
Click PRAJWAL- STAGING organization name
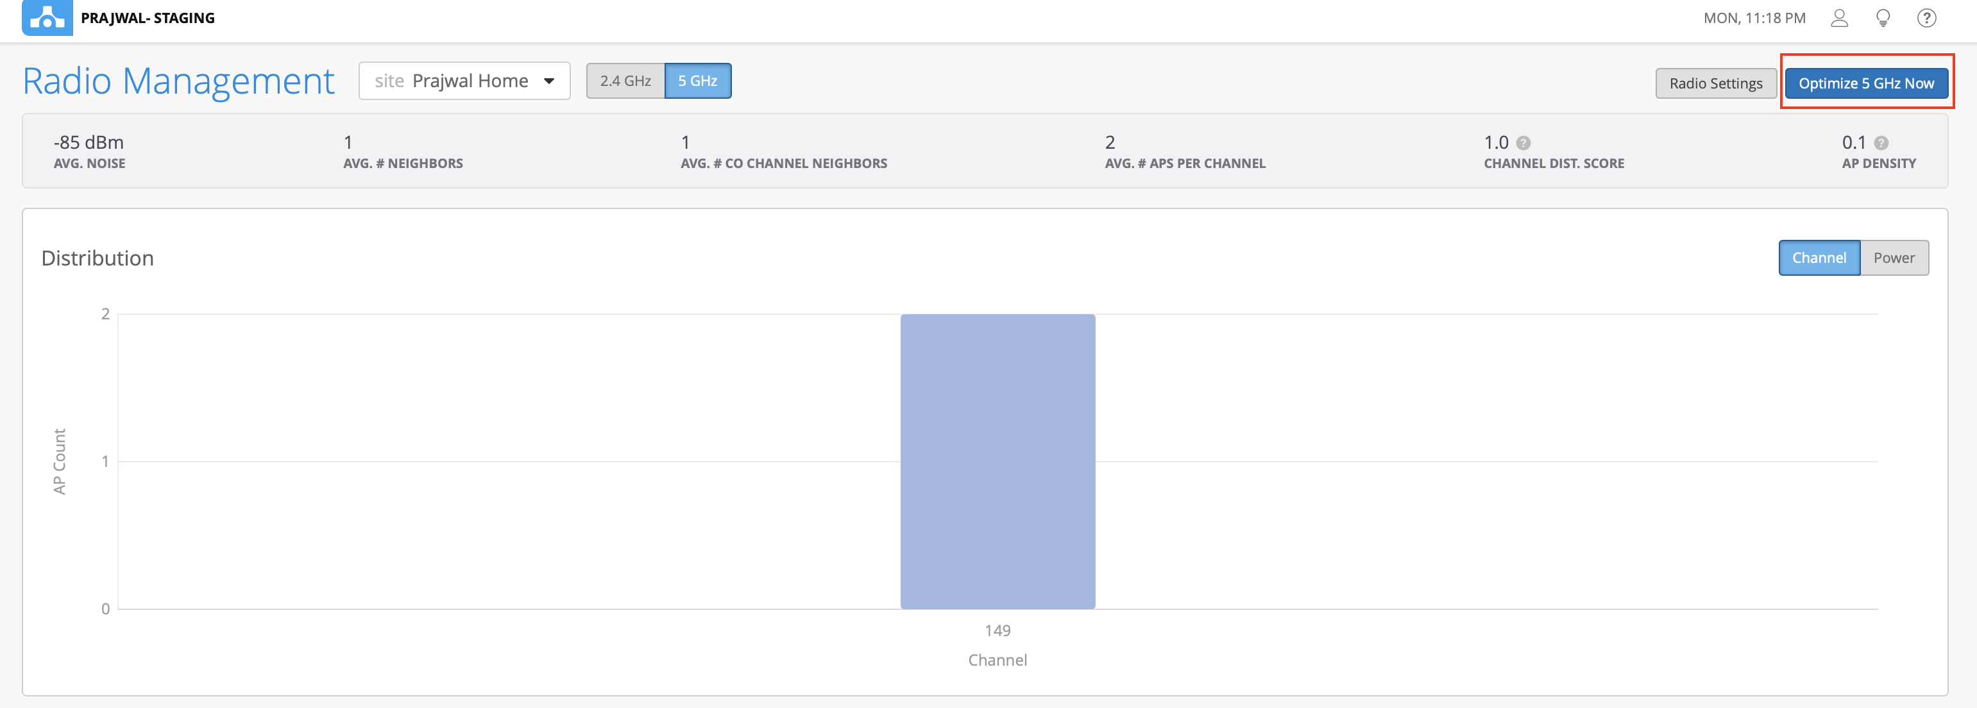148,18
